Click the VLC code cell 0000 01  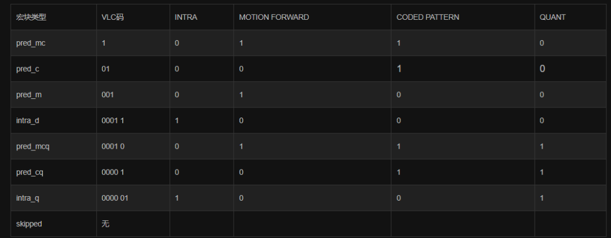tap(115, 198)
